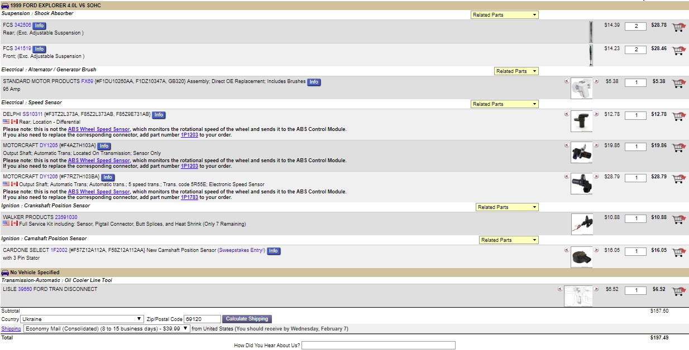Open connector part link 1P1783
This screenshot has height=350, width=689.
coord(189,197)
